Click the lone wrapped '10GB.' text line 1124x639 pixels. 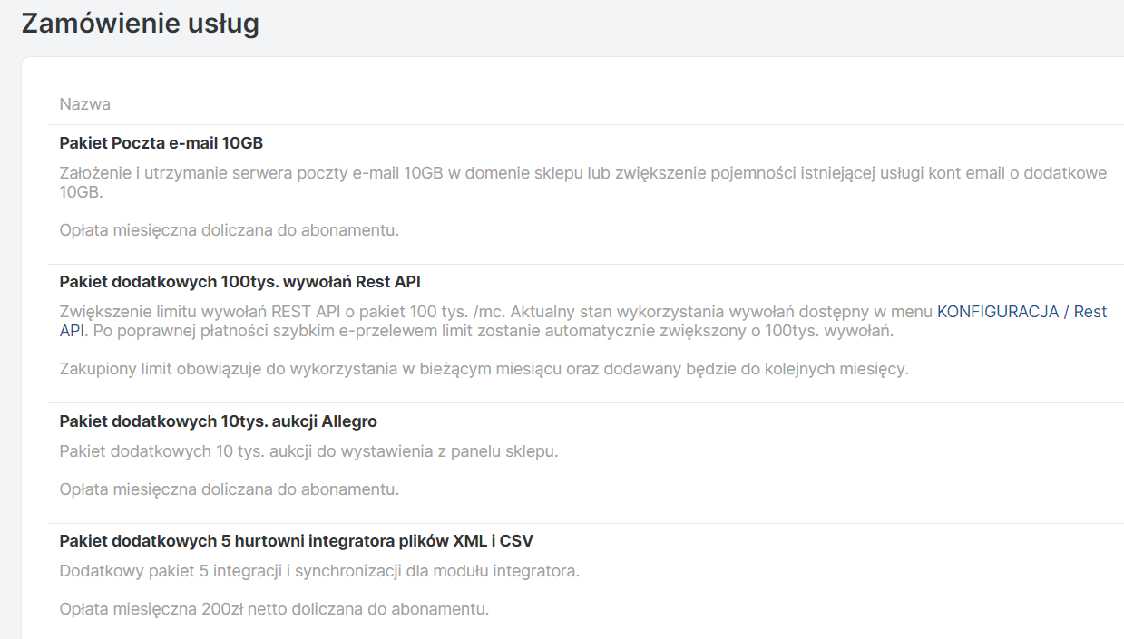click(81, 193)
